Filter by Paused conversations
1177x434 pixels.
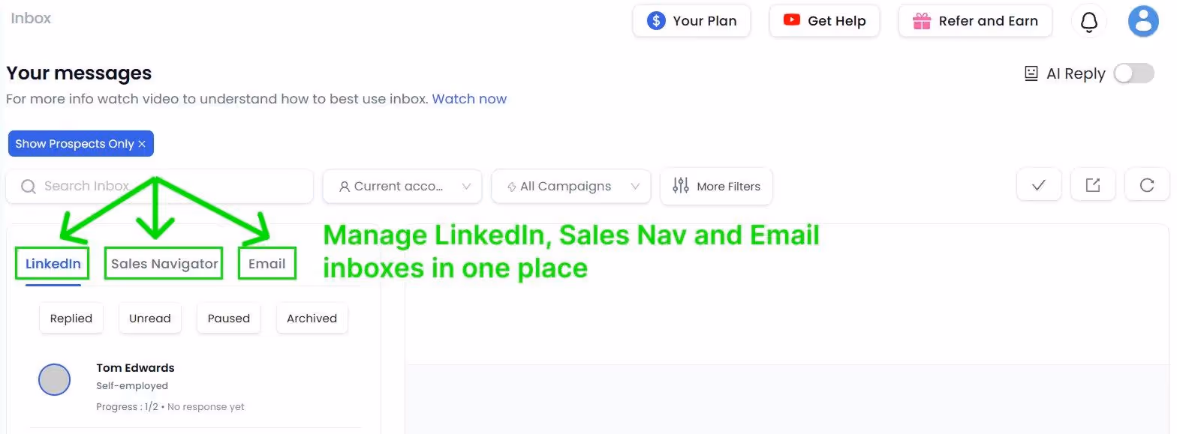[x=229, y=319]
